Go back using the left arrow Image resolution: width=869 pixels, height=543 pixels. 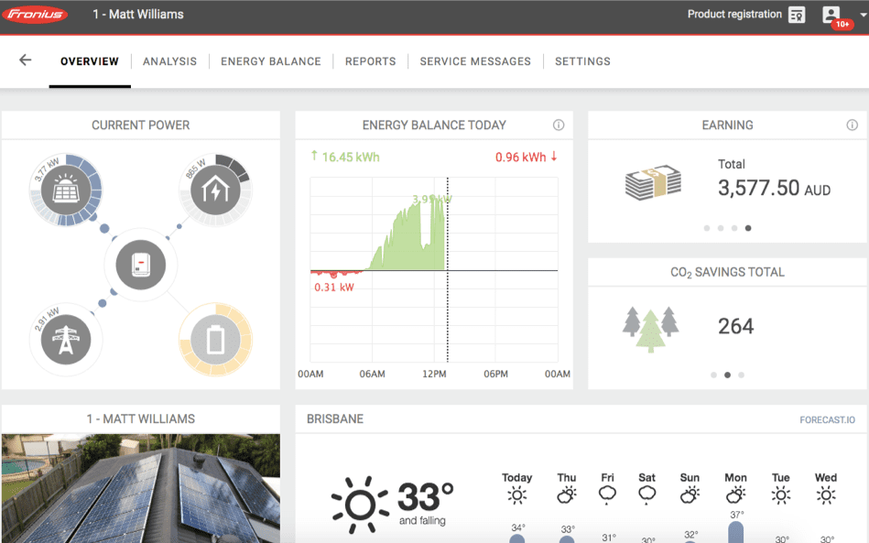click(x=26, y=60)
